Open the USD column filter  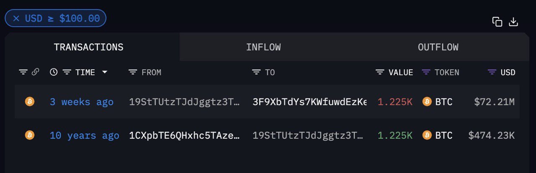coord(492,72)
